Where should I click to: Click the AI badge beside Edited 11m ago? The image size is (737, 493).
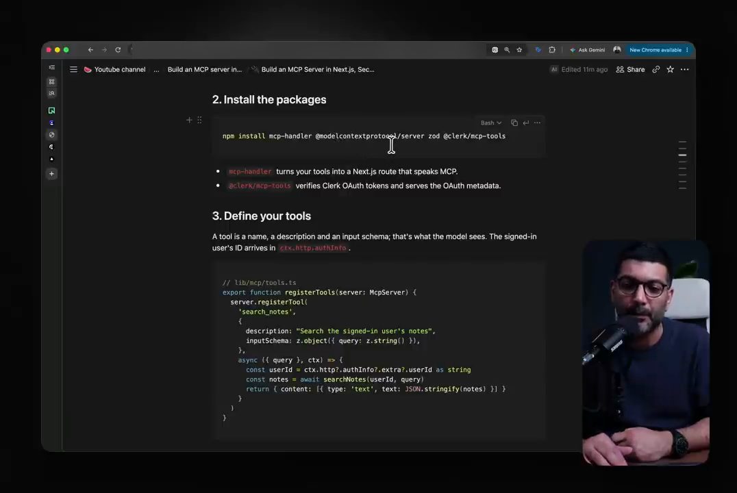554,70
